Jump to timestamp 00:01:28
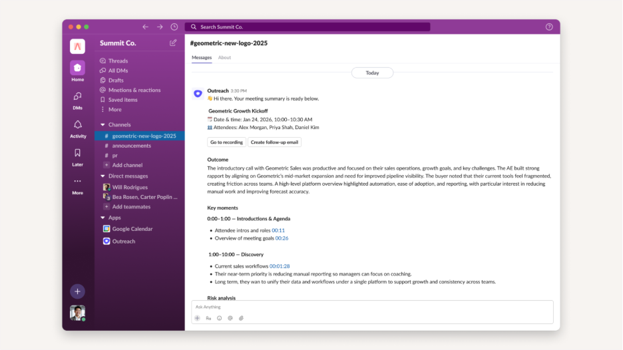The image size is (623, 350). [x=280, y=266]
